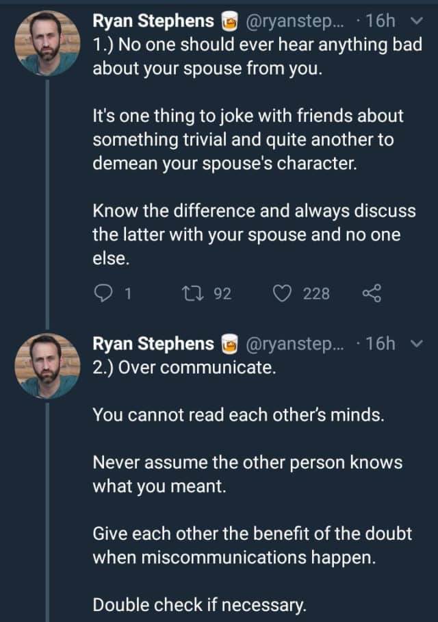Like the first tweet with the heart icon
Image resolution: width=438 pixels, height=622 pixels.
pos(282,294)
